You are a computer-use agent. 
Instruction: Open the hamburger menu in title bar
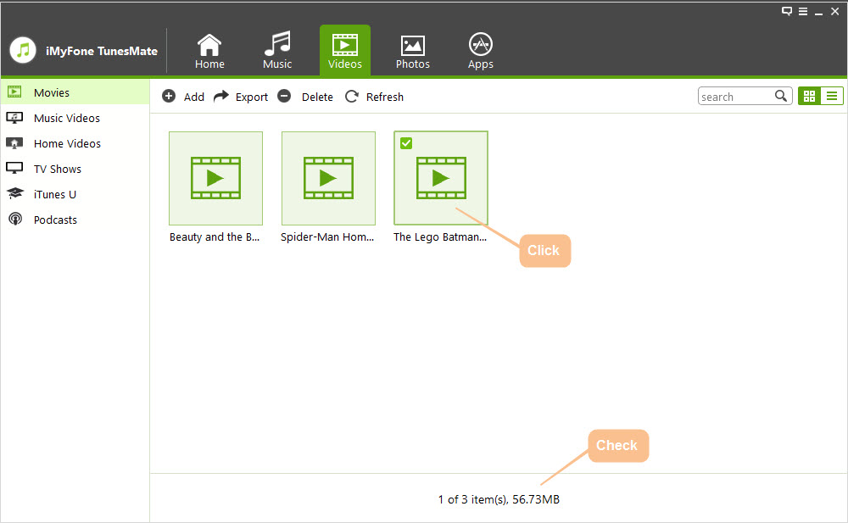(803, 11)
